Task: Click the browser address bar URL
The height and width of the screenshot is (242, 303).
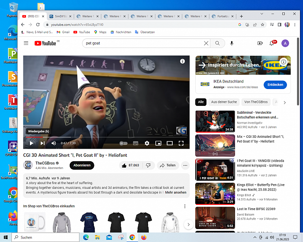Action: click(x=77, y=25)
